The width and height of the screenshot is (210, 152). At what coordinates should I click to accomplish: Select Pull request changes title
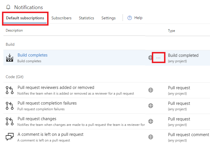[37, 119]
